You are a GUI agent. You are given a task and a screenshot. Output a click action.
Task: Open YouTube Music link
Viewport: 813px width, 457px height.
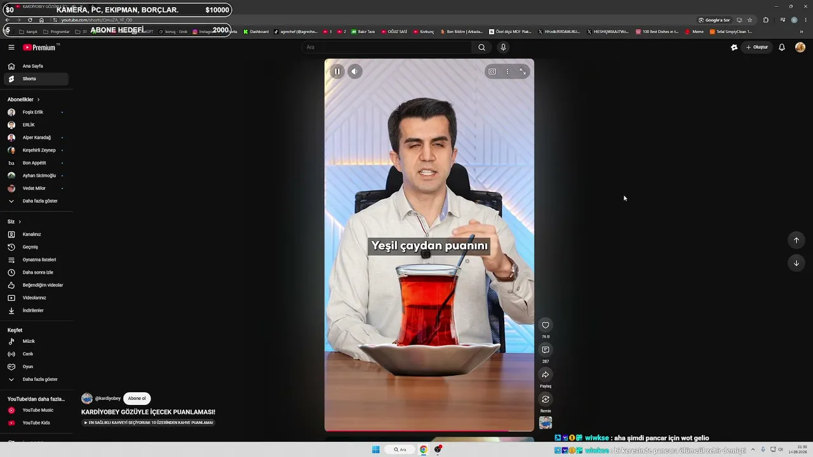[36, 410]
